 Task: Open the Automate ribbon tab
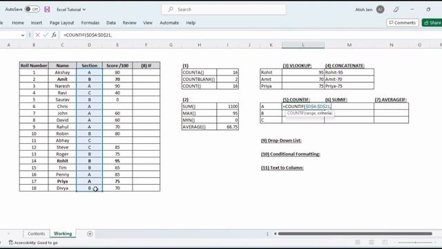169,23
